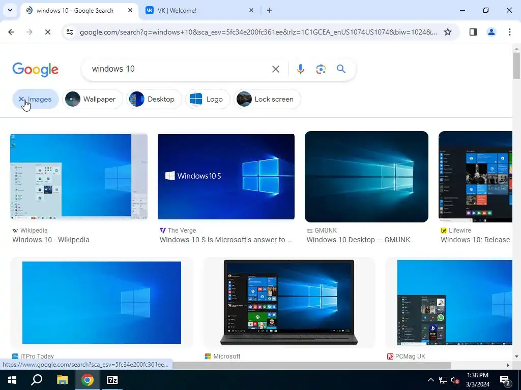
Task: Open Windows 10: Release link from Lifewire
Action: click(475, 240)
